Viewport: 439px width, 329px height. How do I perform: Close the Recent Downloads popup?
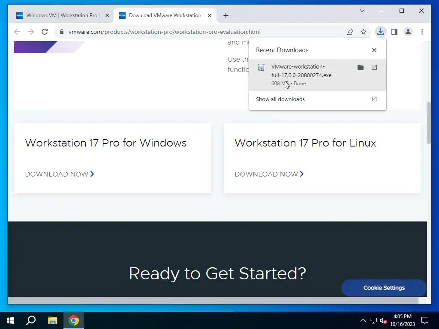pos(374,50)
